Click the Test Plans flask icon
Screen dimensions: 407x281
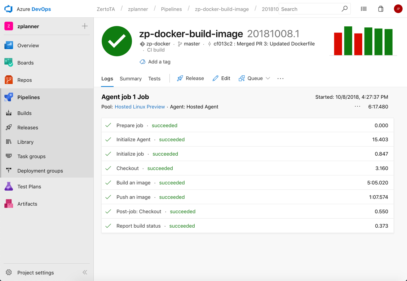(x=9, y=186)
